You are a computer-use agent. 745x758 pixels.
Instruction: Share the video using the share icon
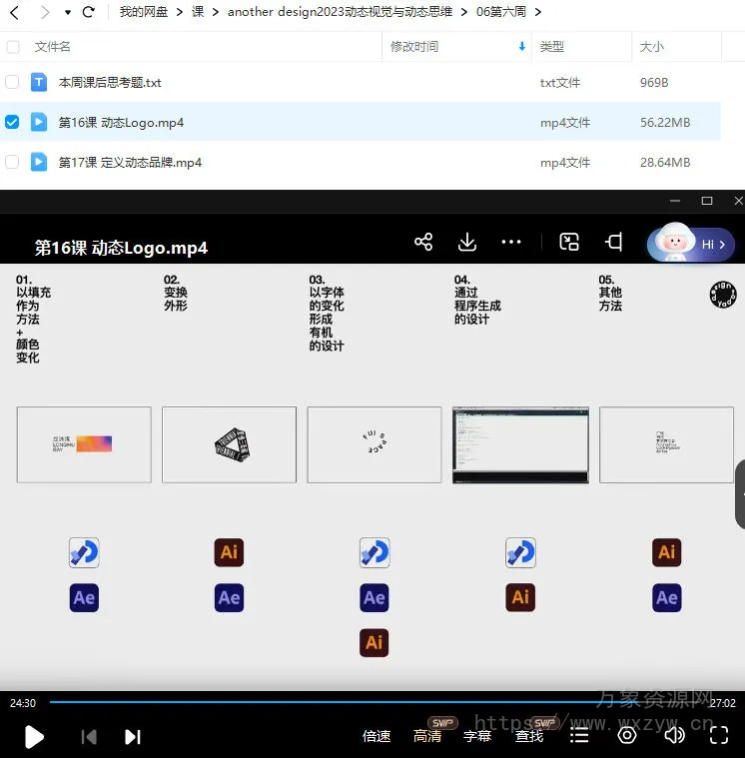tap(423, 242)
